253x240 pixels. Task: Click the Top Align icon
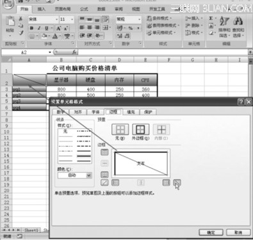[x=82, y=19]
